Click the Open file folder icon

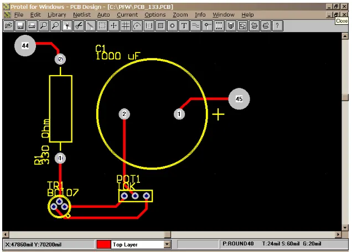point(9,26)
